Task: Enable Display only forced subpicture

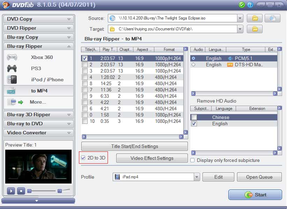Action: pos(192,160)
